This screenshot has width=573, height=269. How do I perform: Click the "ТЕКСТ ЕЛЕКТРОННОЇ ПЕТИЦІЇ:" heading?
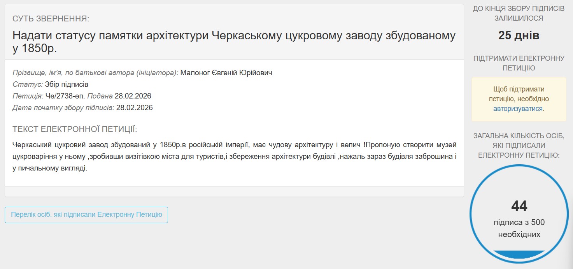(x=75, y=129)
